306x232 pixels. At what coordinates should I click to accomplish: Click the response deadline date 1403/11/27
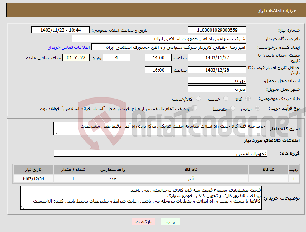tap(217, 57)
